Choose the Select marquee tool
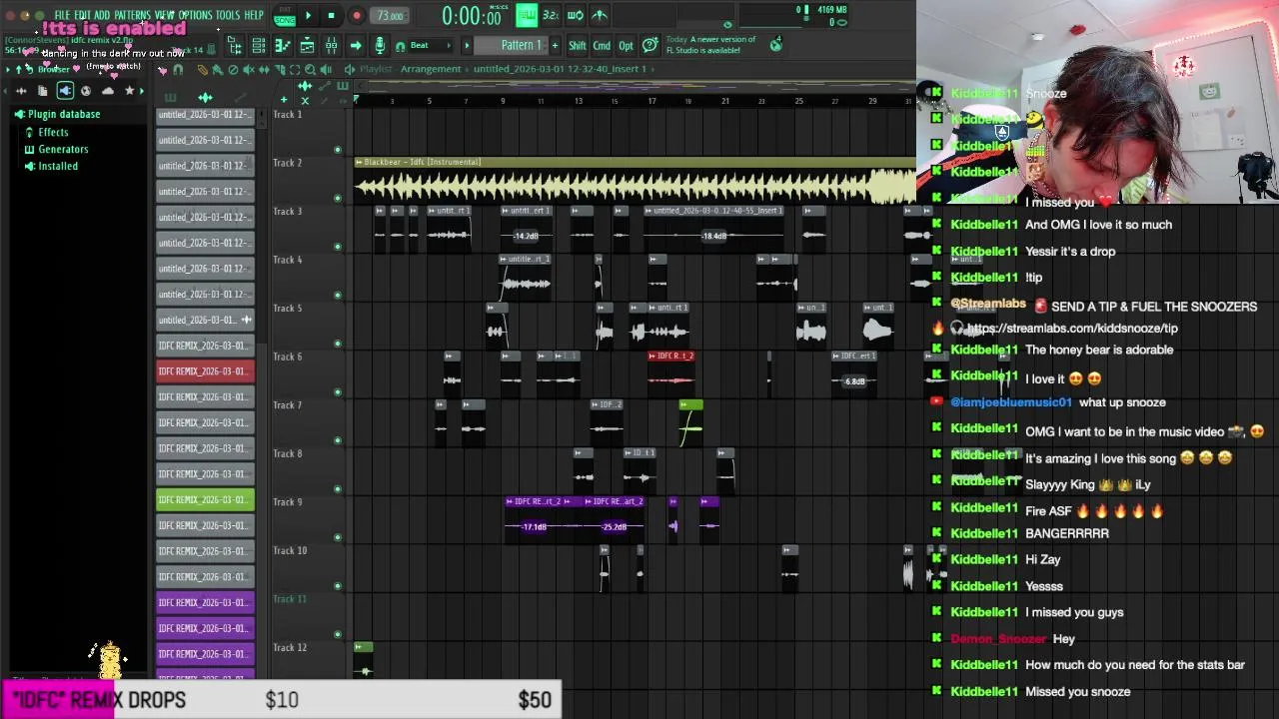Image resolution: width=1279 pixels, height=719 pixels. pos(295,69)
